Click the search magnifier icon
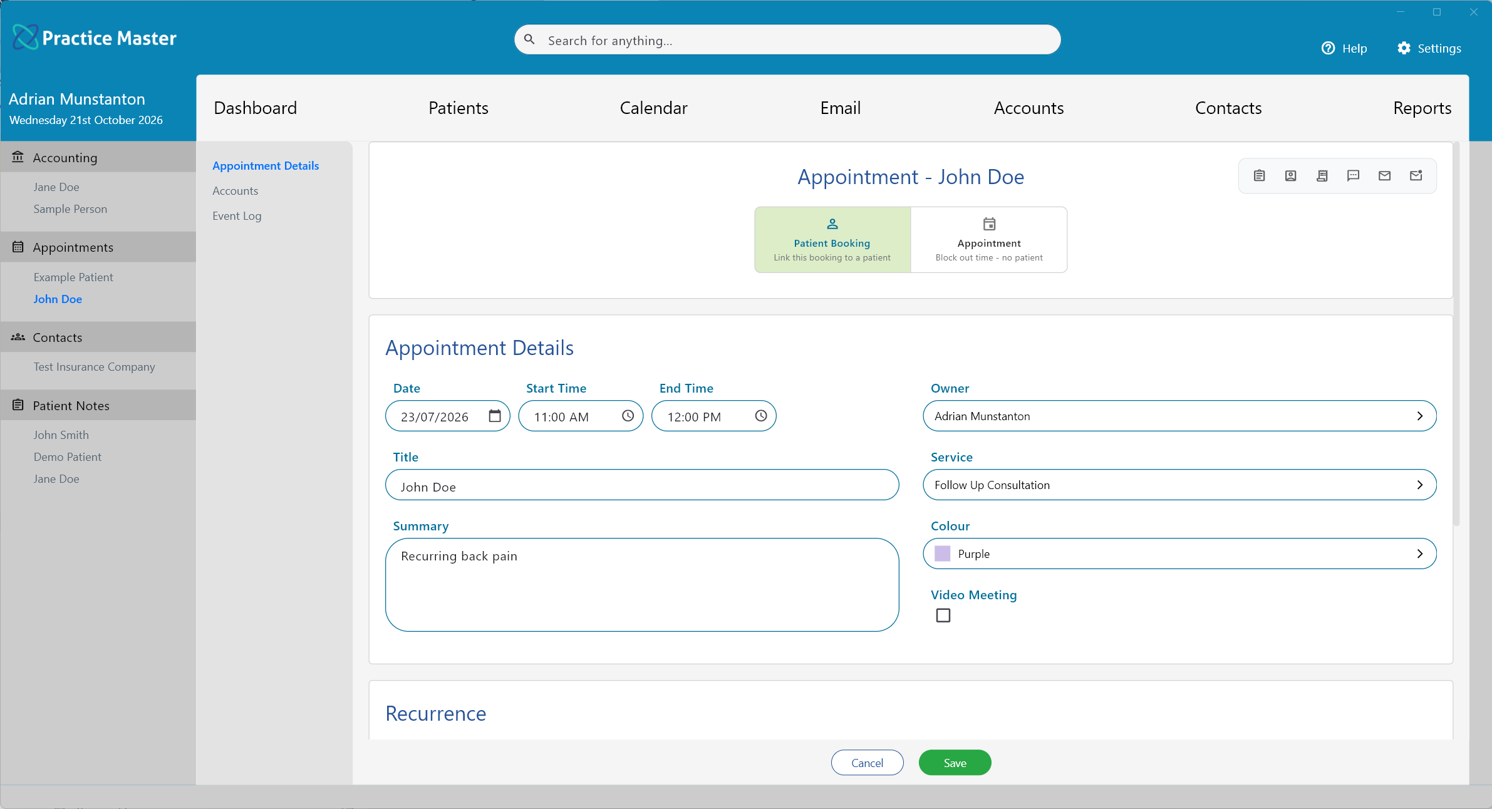 (x=529, y=39)
